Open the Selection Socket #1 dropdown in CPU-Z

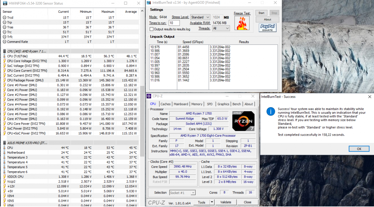pos(183,193)
